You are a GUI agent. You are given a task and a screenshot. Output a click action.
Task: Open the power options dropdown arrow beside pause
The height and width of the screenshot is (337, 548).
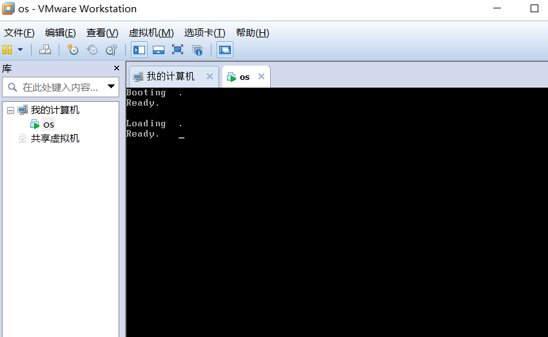[x=20, y=50]
